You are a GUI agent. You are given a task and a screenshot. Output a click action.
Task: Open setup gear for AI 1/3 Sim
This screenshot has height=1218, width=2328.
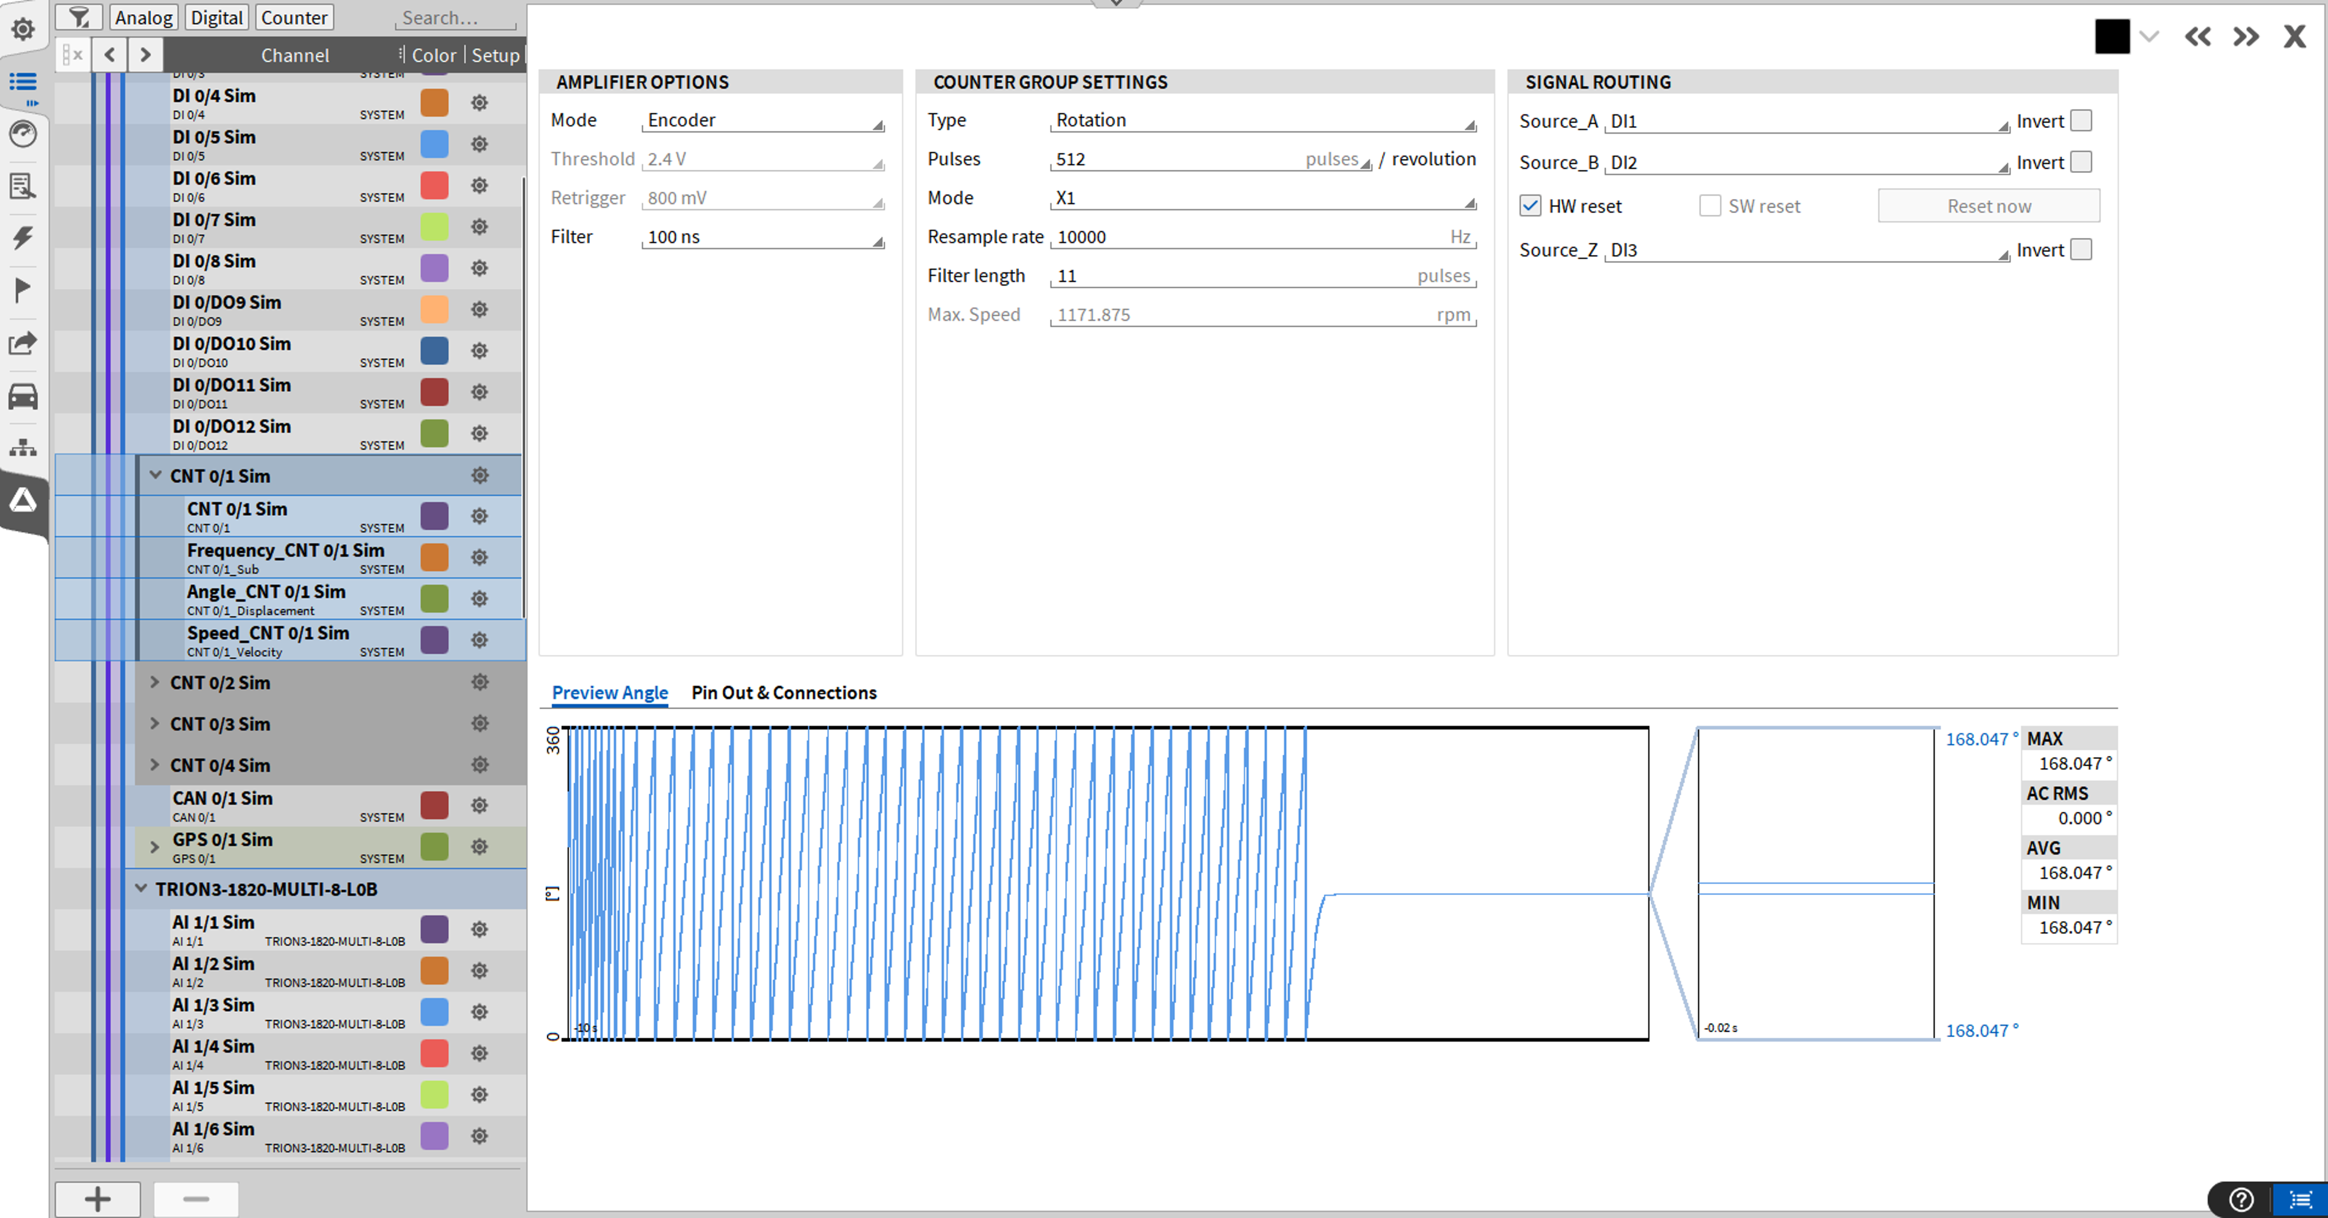480,1012
